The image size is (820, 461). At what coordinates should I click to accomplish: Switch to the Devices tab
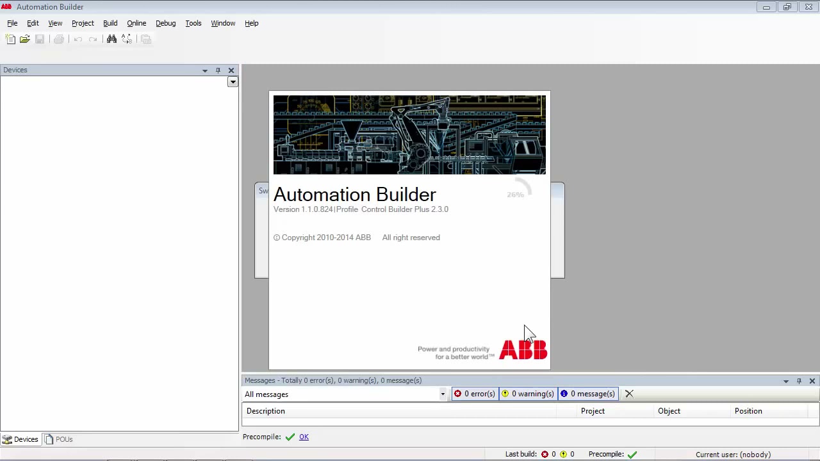20,439
